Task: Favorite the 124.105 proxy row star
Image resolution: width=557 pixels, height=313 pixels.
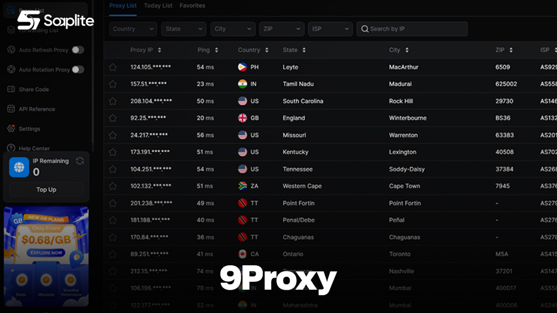Action: coord(113,67)
